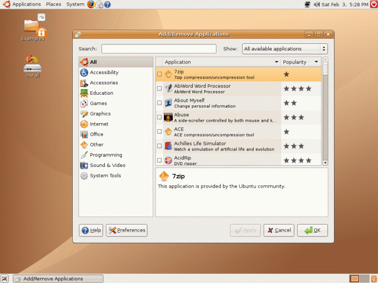Select the "Sound & Video" category label
The width and height of the screenshot is (378, 283).
pos(108,166)
